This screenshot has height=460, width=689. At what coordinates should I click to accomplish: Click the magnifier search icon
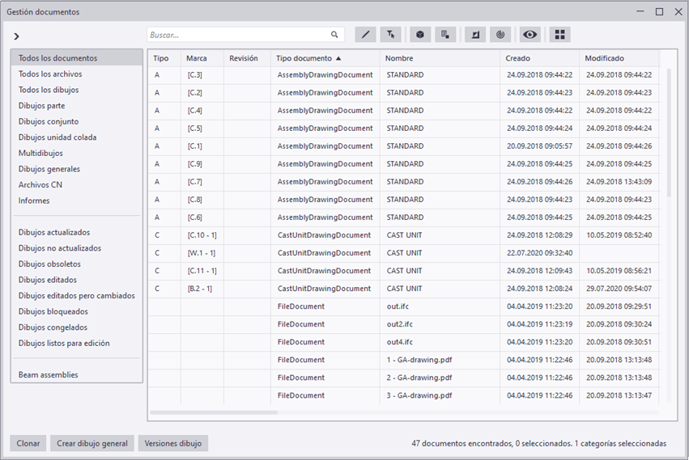(334, 35)
